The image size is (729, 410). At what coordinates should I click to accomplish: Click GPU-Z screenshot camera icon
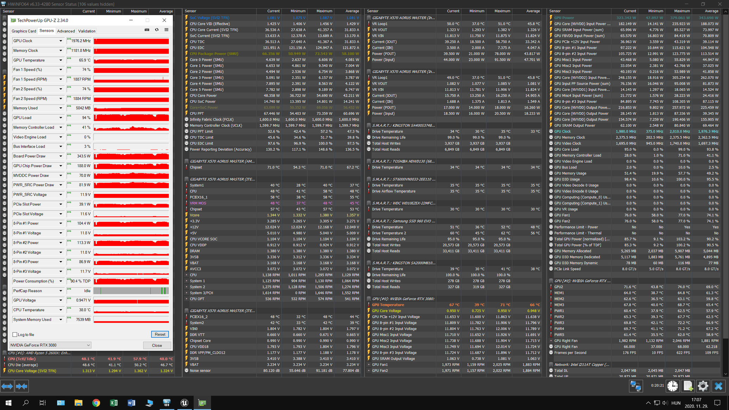(147, 30)
